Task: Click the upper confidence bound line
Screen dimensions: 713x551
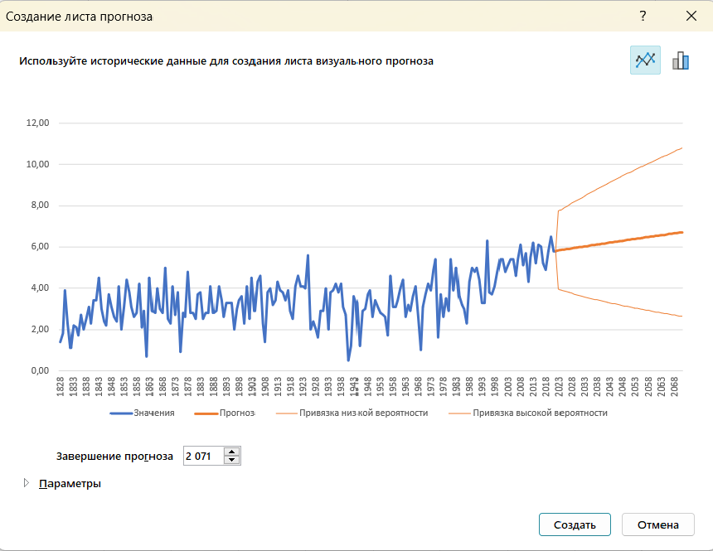Action: (618, 181)
